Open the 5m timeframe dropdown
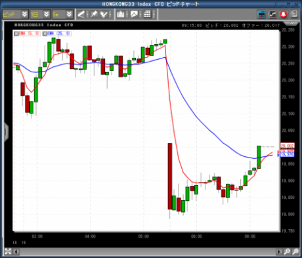The height and width of the screenshot is (258, 302). coord(69,14)
